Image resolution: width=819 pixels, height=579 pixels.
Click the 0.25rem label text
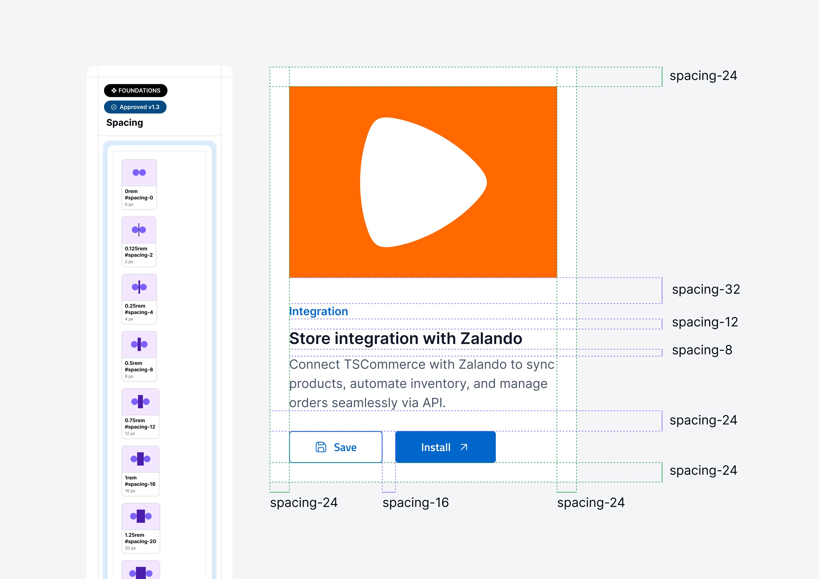pos(135,306)
